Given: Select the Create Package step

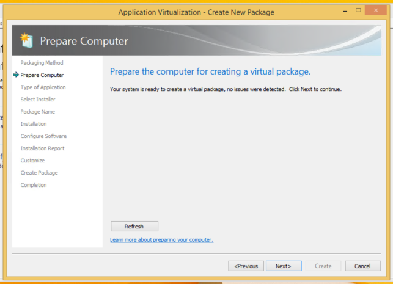Looking at the screenshot, I should pyautogui.click(x=39, y=173).
